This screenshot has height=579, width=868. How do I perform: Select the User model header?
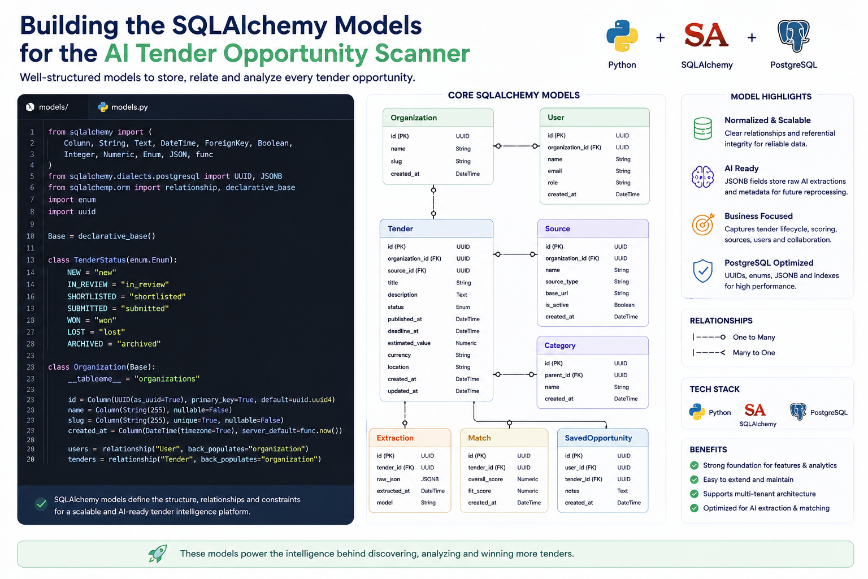(x=594, y=118)
